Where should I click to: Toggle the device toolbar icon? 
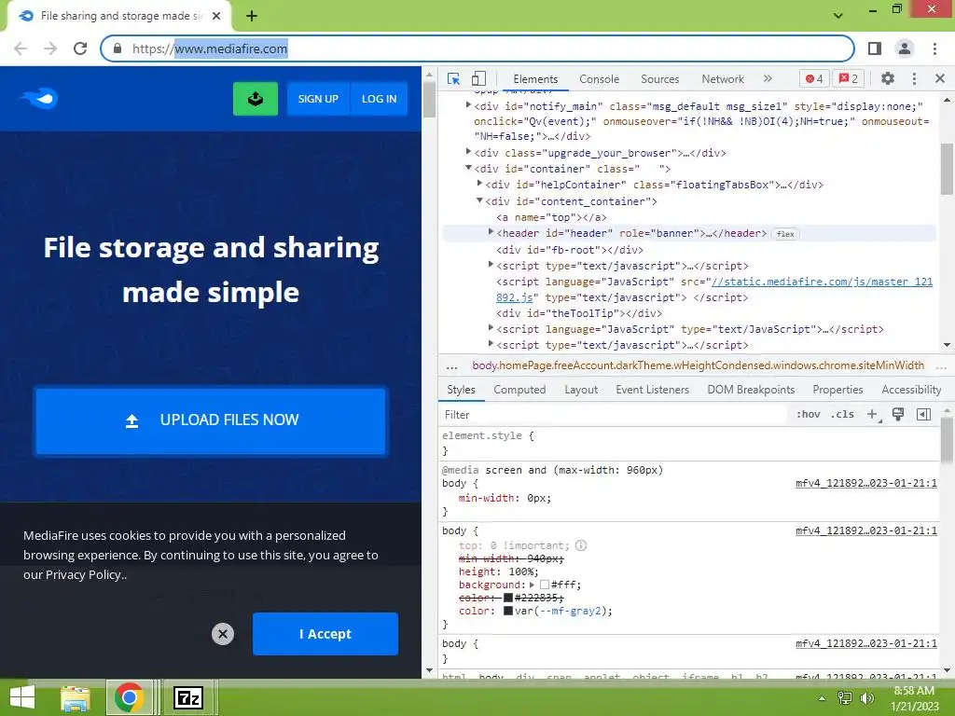[x=478, y=78]
